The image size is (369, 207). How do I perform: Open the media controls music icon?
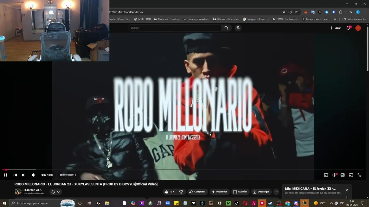pos(351,12)
